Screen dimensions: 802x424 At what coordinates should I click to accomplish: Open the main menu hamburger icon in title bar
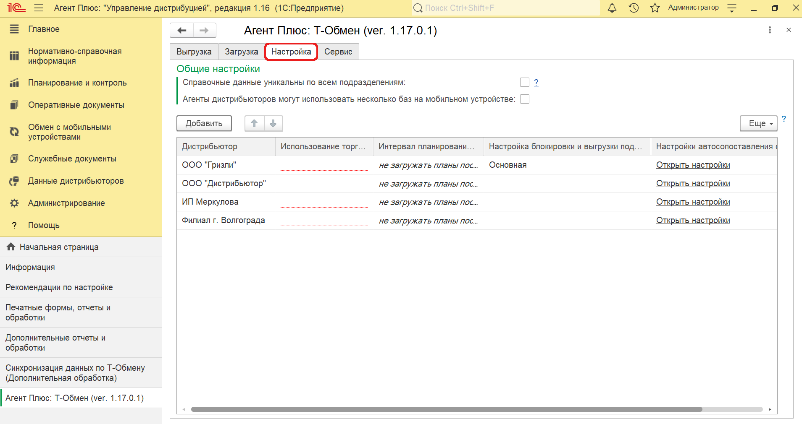coord(39,8)
